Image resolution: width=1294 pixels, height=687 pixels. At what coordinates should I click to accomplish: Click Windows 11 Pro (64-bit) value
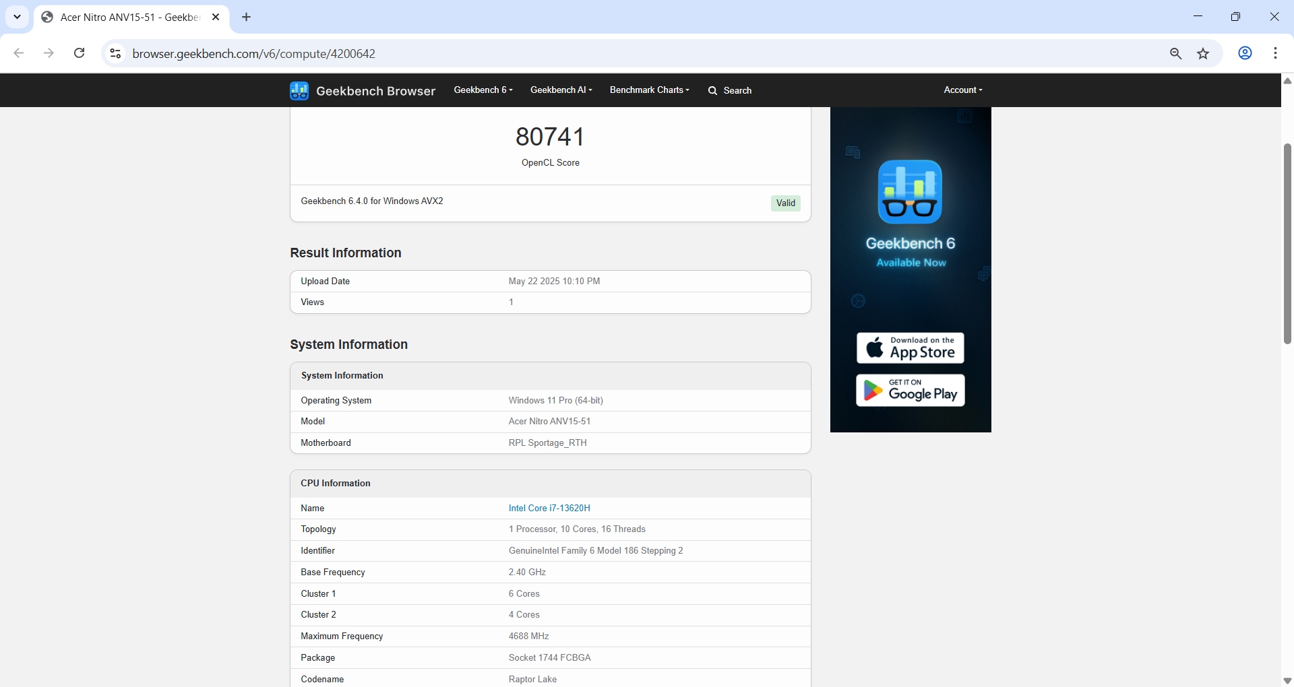pyautogui.click(x=556, y=401)
